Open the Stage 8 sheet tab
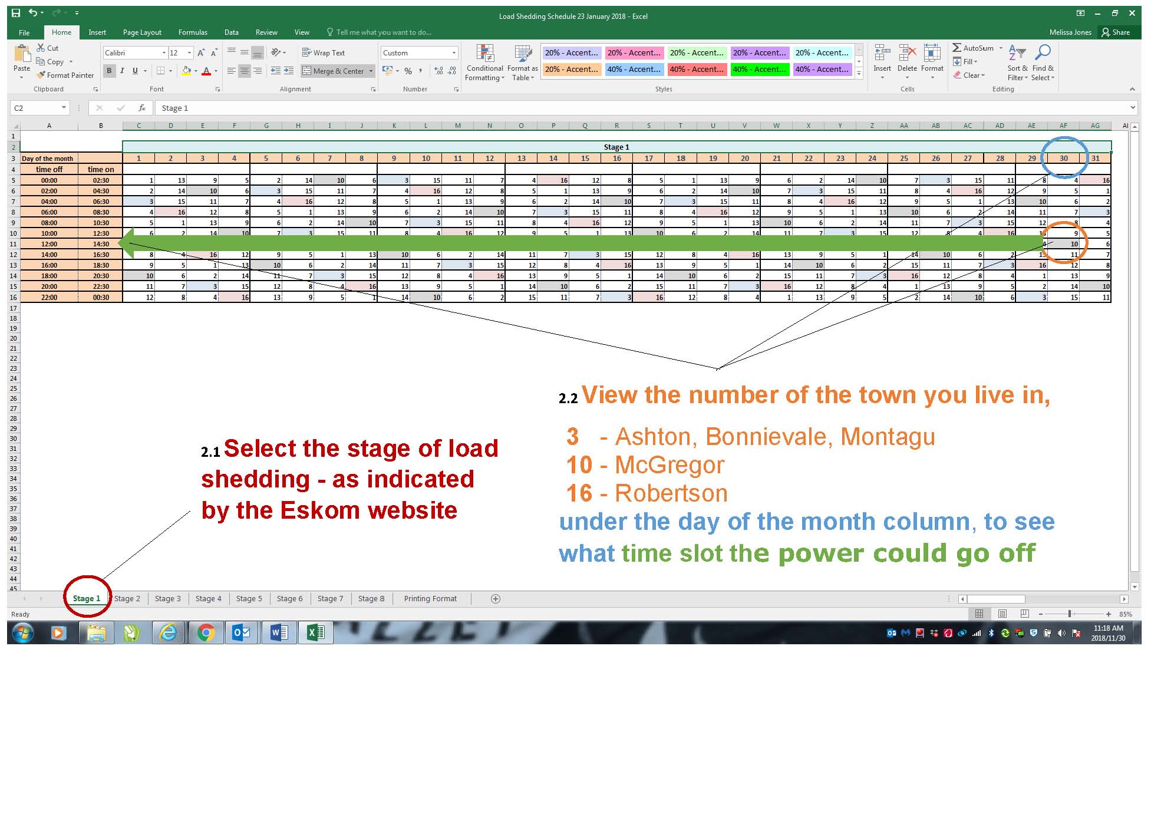This screenshot has width=1151, height=814. pyautogui.click(x=371, y=599)
